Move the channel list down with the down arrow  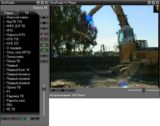click(x=37, y=119)
